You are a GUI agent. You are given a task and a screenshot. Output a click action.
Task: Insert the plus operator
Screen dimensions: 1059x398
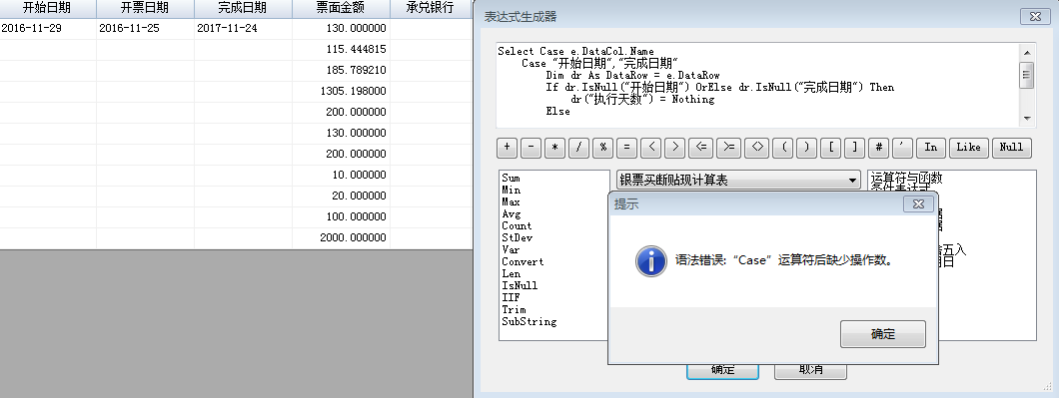[507, 147]
